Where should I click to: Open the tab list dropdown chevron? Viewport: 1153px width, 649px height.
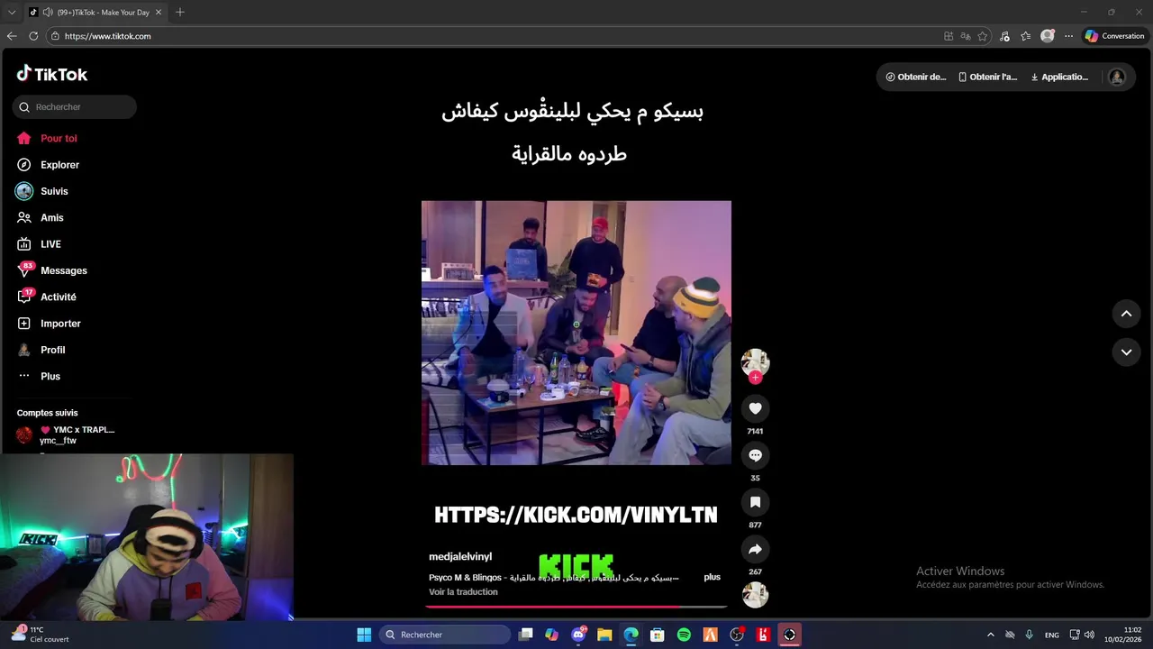(12, 12)
